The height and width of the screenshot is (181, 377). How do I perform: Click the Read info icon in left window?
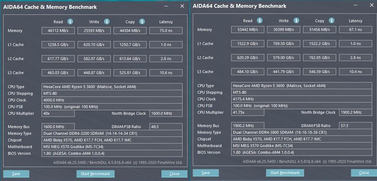70,22
